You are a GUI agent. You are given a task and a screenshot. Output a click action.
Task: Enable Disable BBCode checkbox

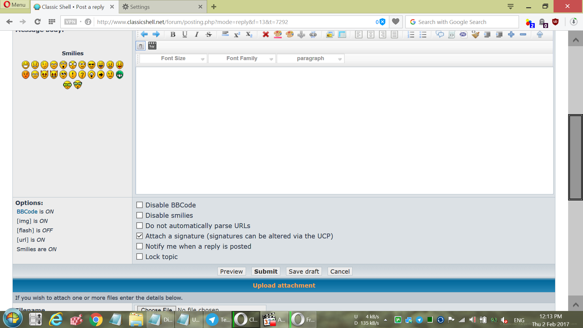point(139,205)
